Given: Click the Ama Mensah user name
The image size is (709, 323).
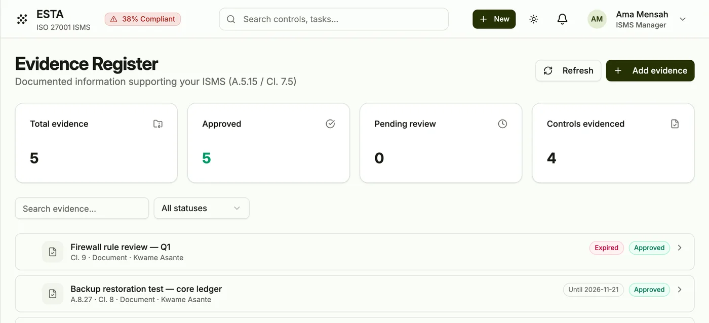Looking at the screenshot, I should pyautogui.click(x=642, y=14).
